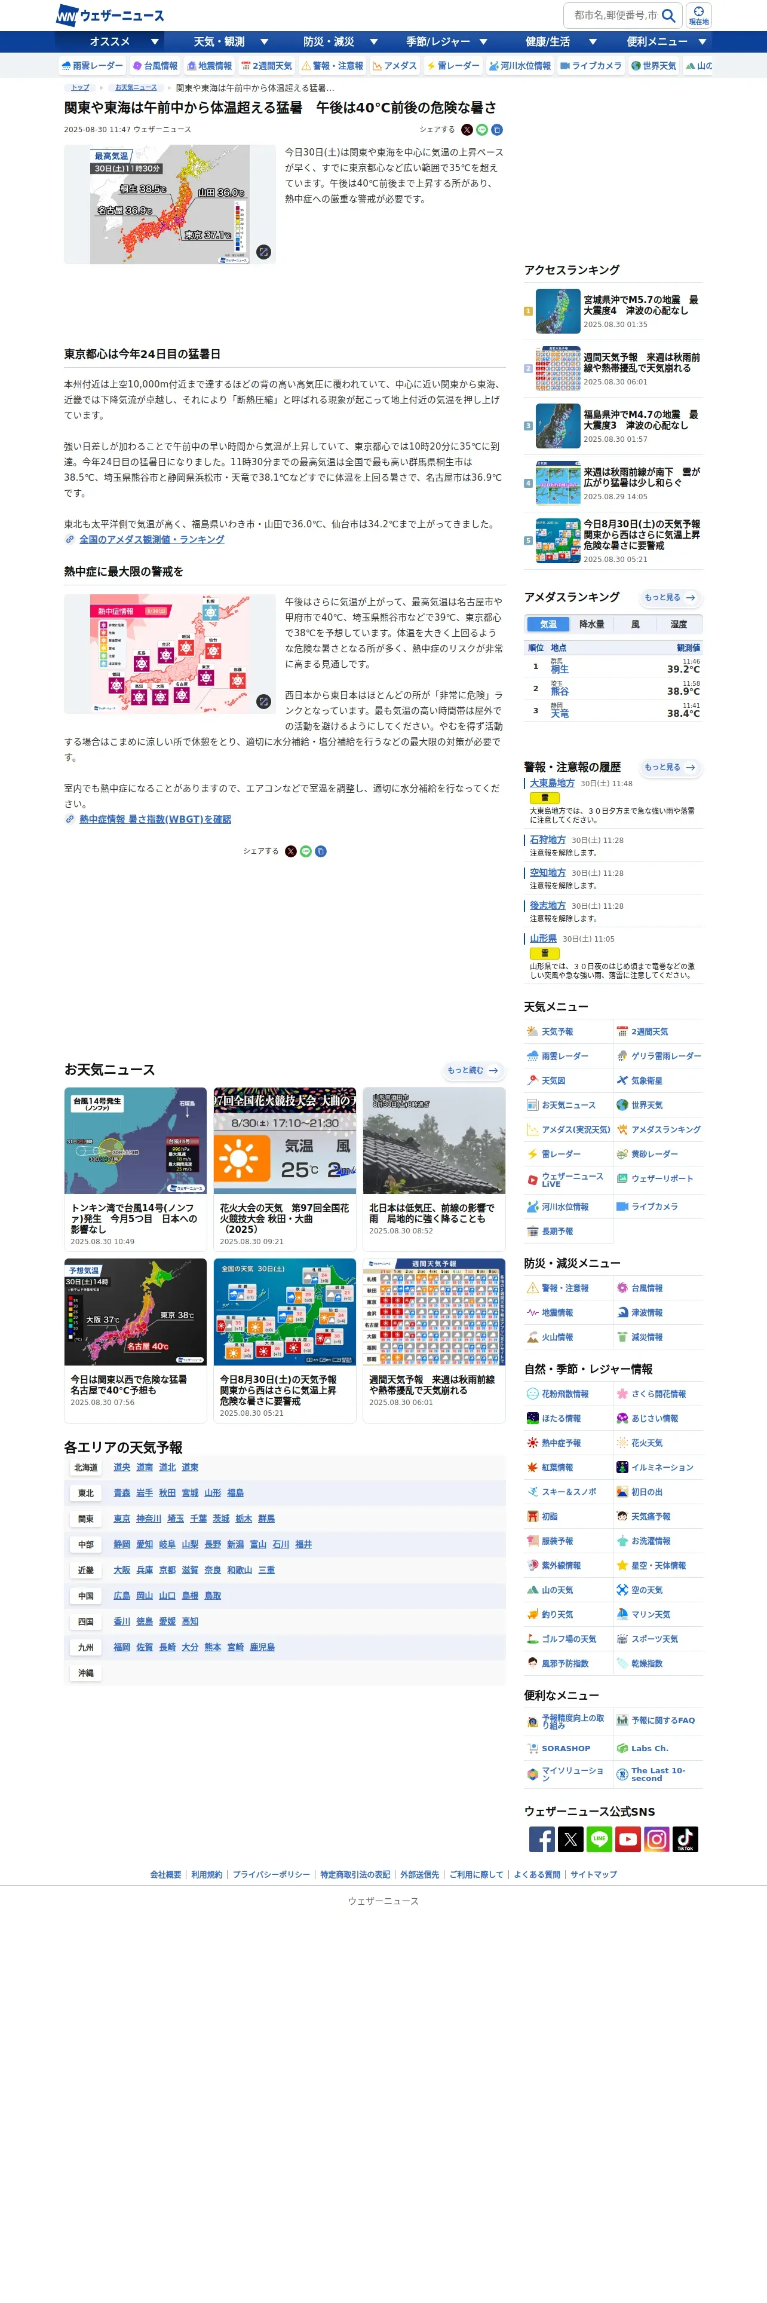The width and height of the screenshot is (767, 2303).
Task: Switch to the 降水量 tab in アメダスランキング
Action: (592, 624)
